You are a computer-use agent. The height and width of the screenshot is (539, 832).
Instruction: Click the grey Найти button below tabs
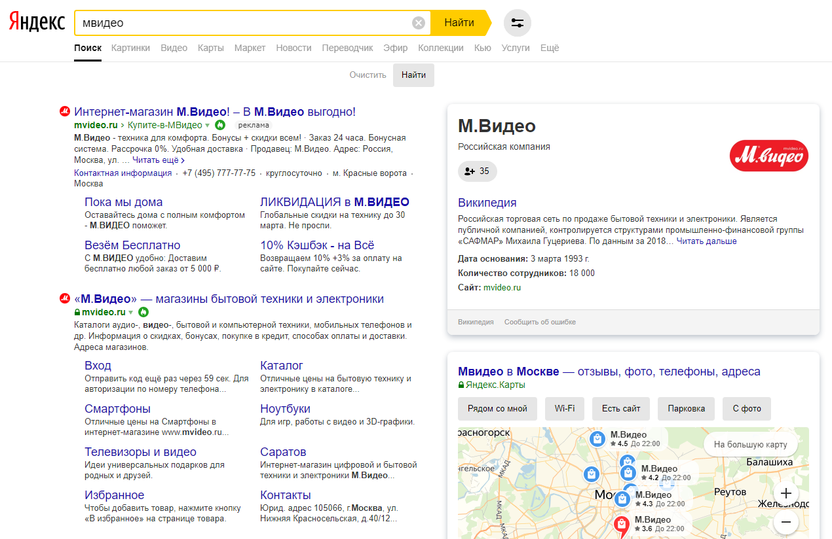(413, 75)
